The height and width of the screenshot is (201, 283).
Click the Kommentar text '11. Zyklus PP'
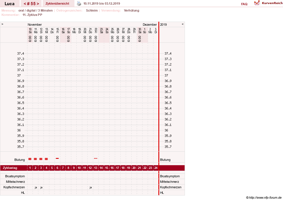click(x=32, y=15)
